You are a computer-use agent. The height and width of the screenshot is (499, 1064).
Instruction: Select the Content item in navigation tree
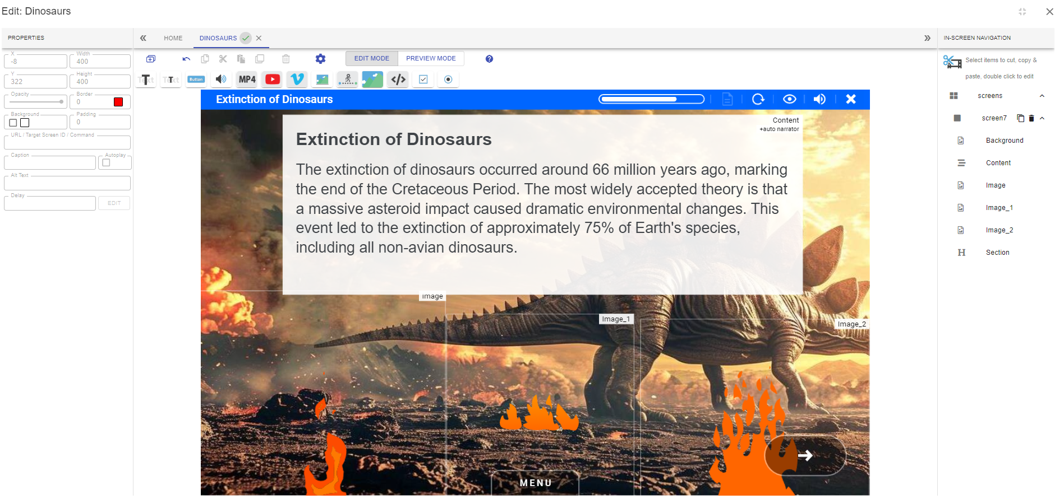click(x=998, y=163)
